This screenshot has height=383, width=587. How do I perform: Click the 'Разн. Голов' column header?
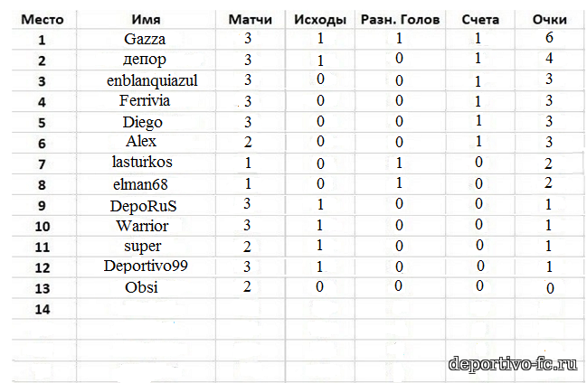(x=400, y=20)
